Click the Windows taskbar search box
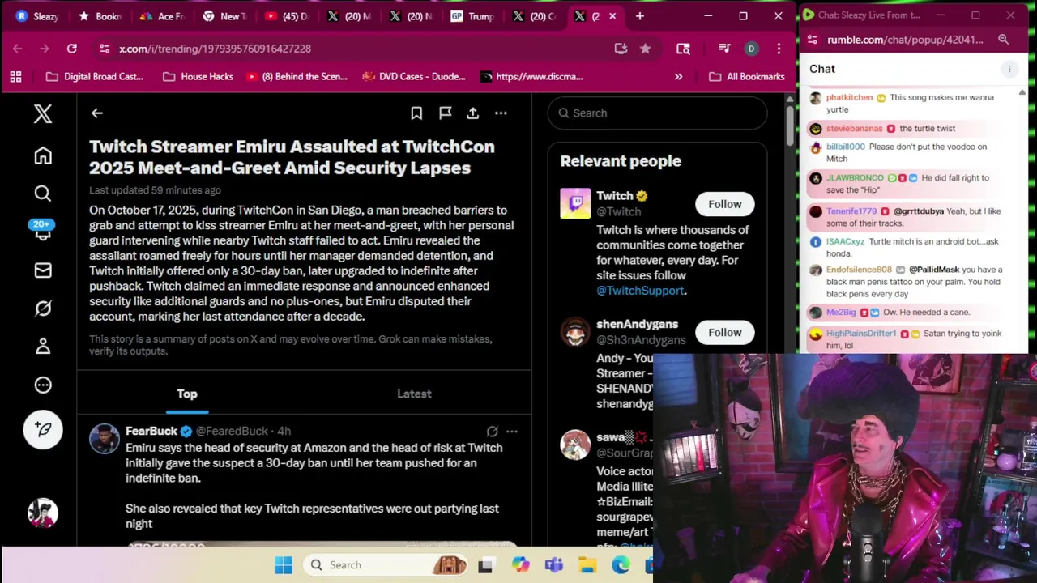1037x583 pixels. tap(387, 565)
